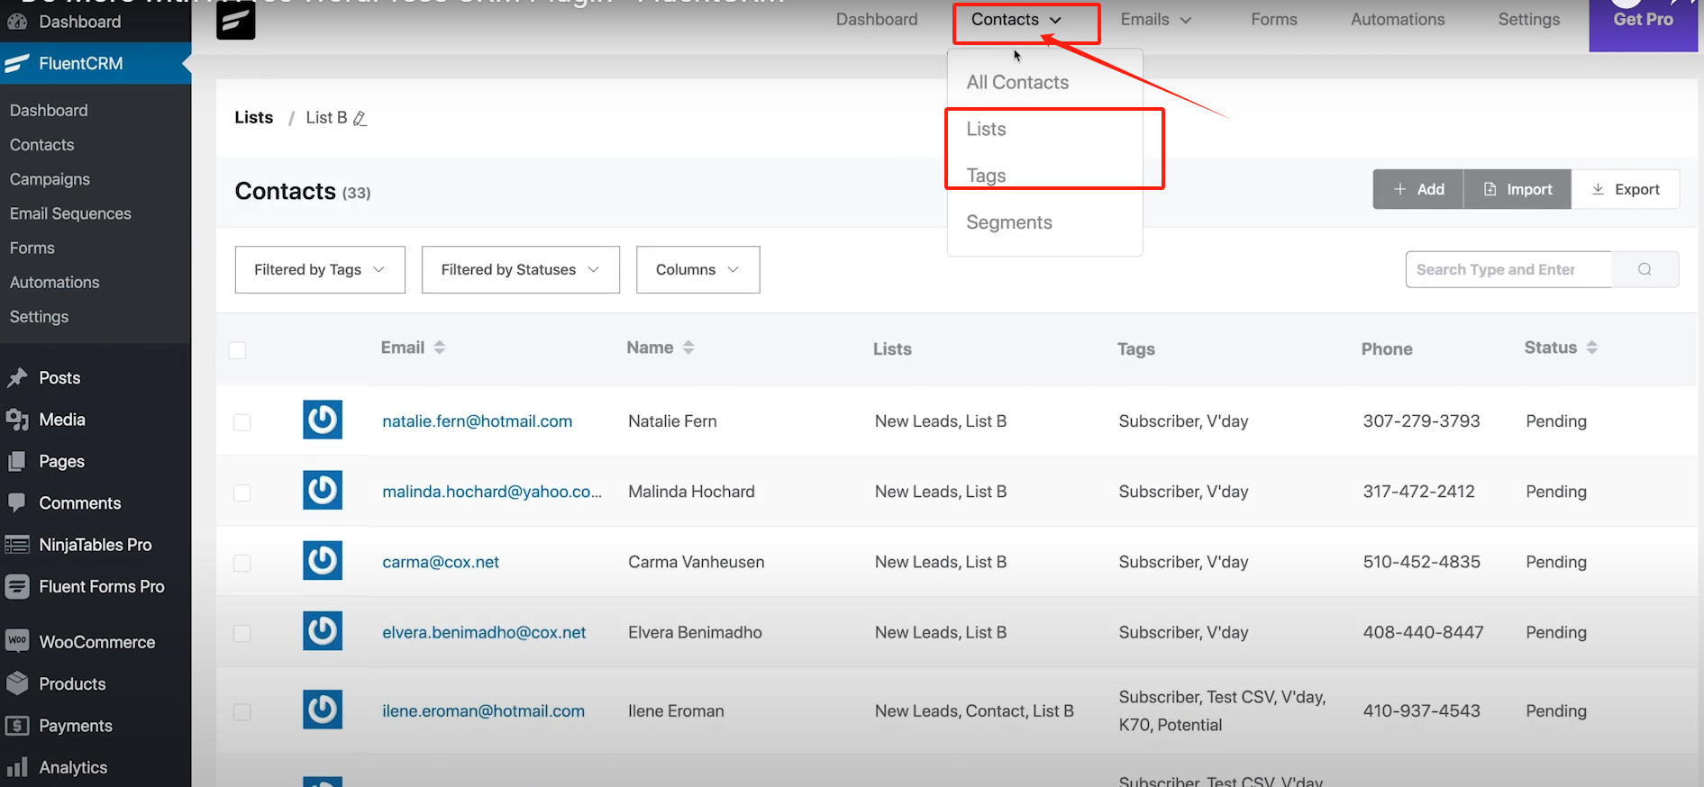Viewport: 1704px width, 787px height.
Task: Click the FluentCRM logo in top bar
Action: point(236,20)
